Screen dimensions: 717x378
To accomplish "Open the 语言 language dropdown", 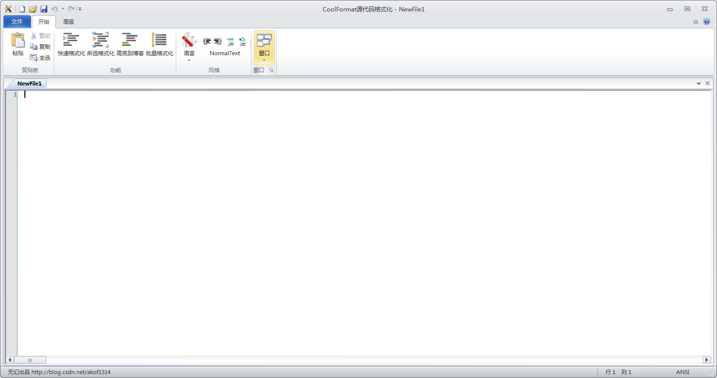I will point(189,47).
